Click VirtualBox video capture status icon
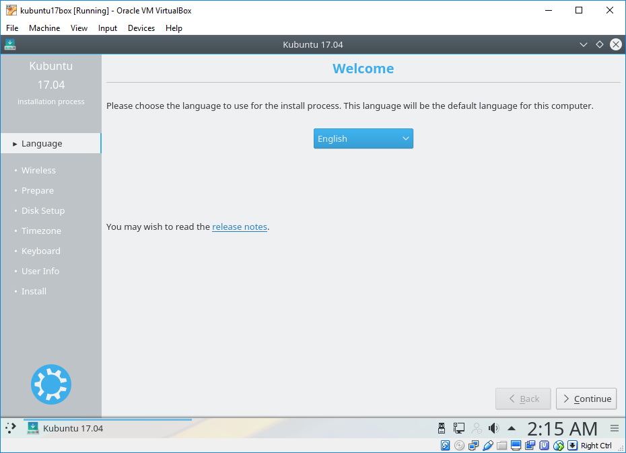Viewport: 626px width, 453px height. coord(530,446)
